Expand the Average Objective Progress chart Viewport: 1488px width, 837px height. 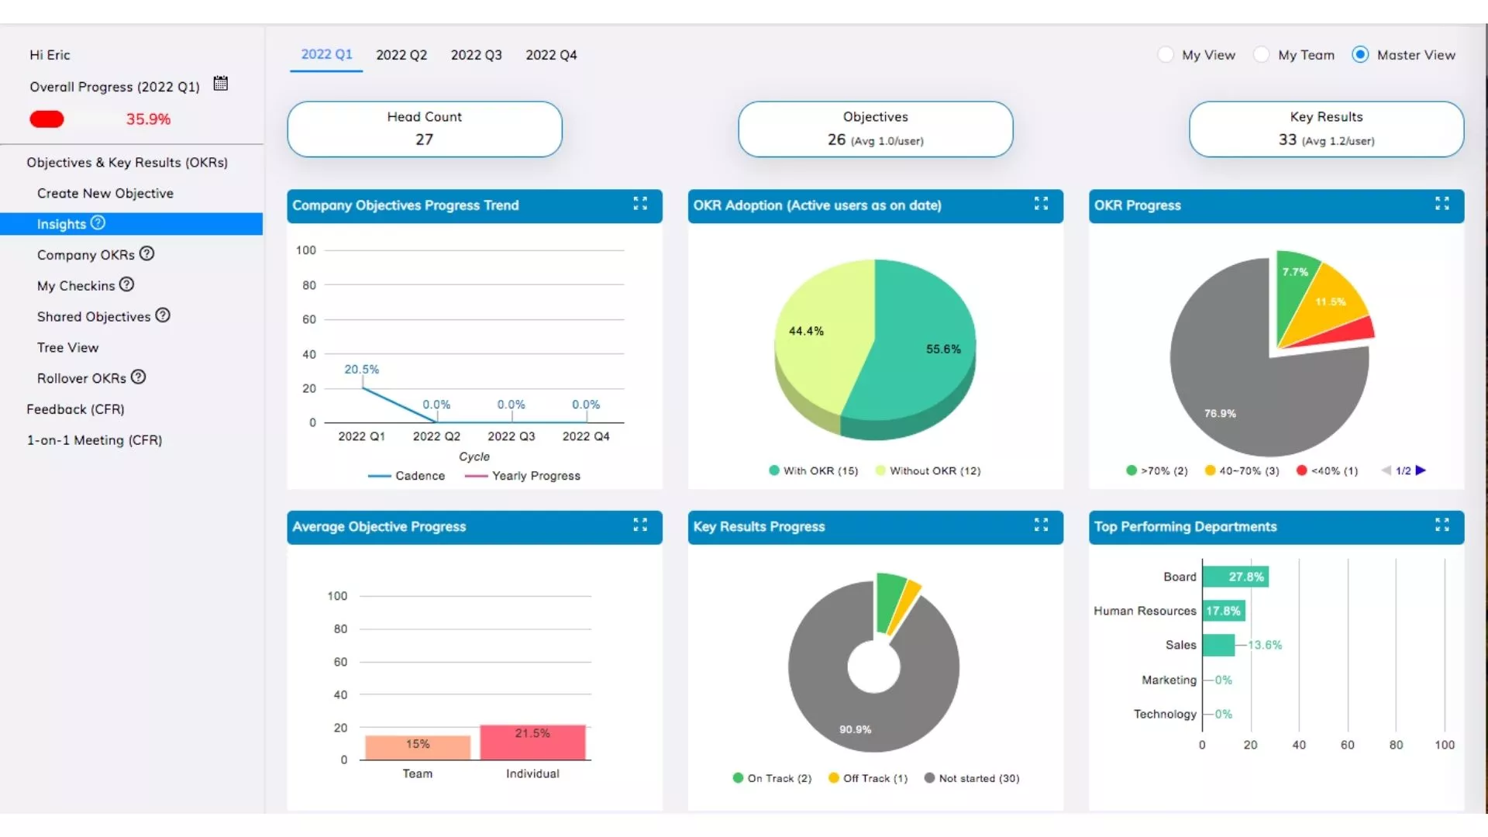640,525
